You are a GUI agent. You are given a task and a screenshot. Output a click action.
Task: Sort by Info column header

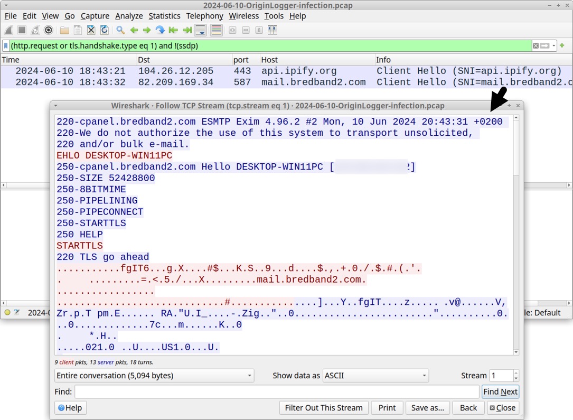click(474, 60)
